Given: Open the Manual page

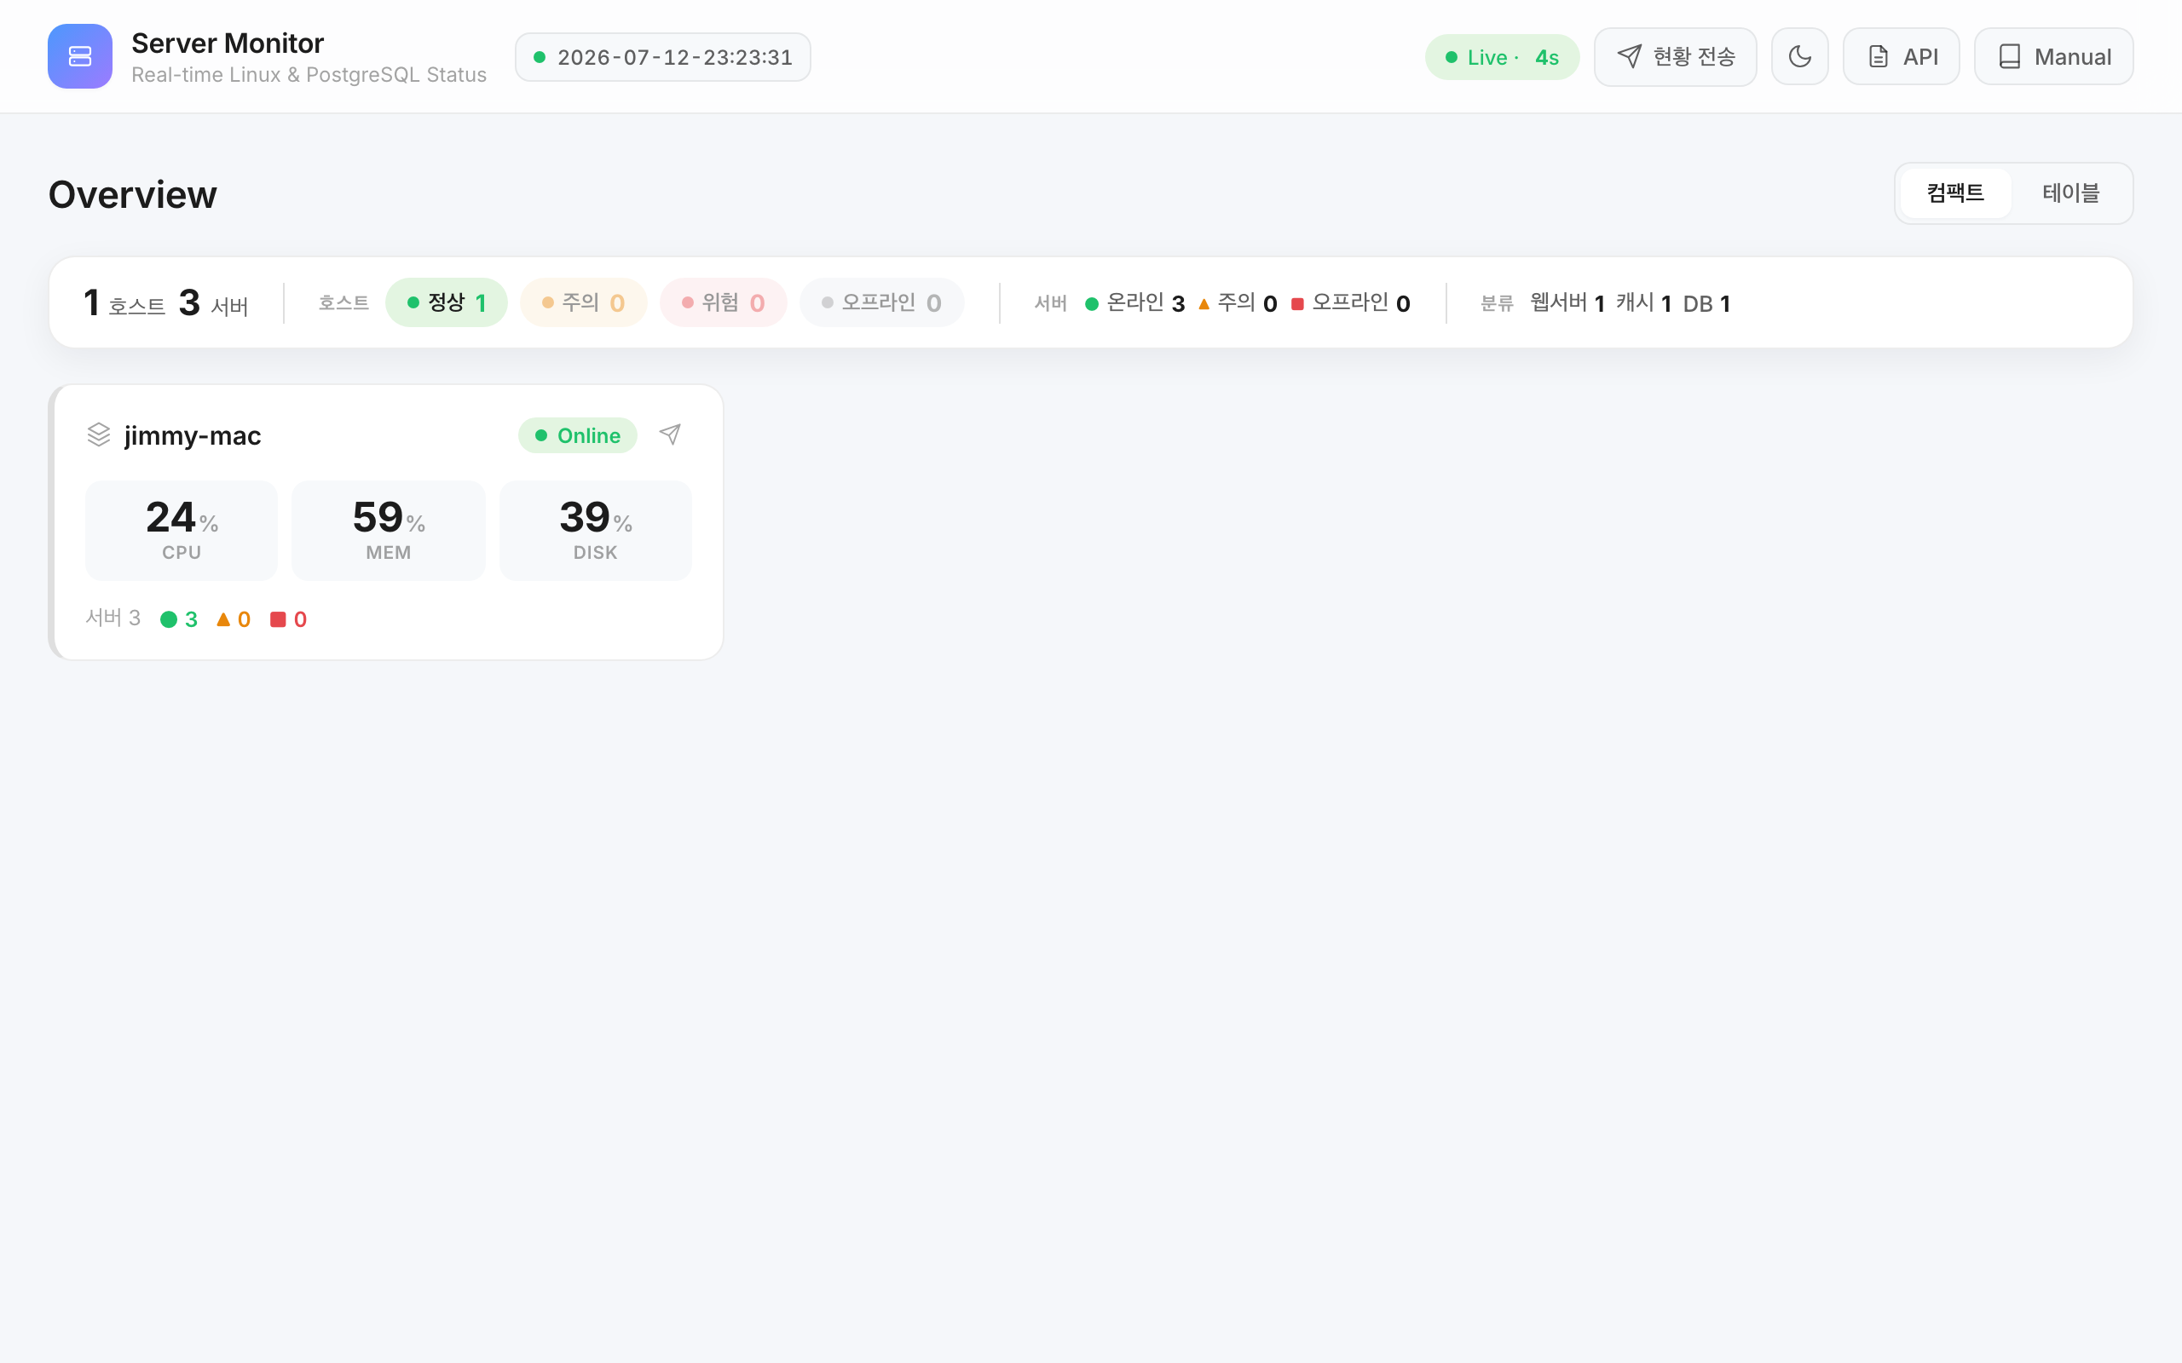Looking at the screenshot, I should 2053,57.
